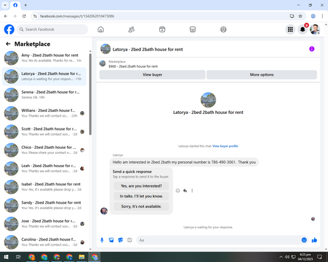The height and width of the screenshot is (262, 328).
Task: Click the reply arrow beside Latorya's message
Action: 185,191
